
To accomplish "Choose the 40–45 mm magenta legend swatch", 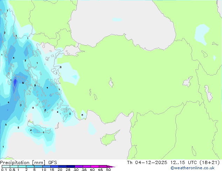I will click(x=95, y=166).
